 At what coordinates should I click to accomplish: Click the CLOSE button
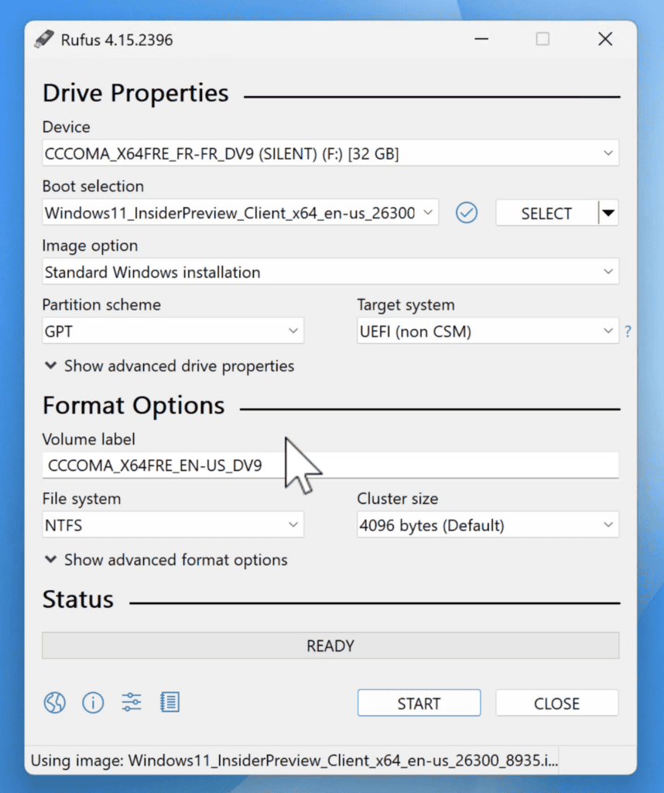click(x=557, y=703)
